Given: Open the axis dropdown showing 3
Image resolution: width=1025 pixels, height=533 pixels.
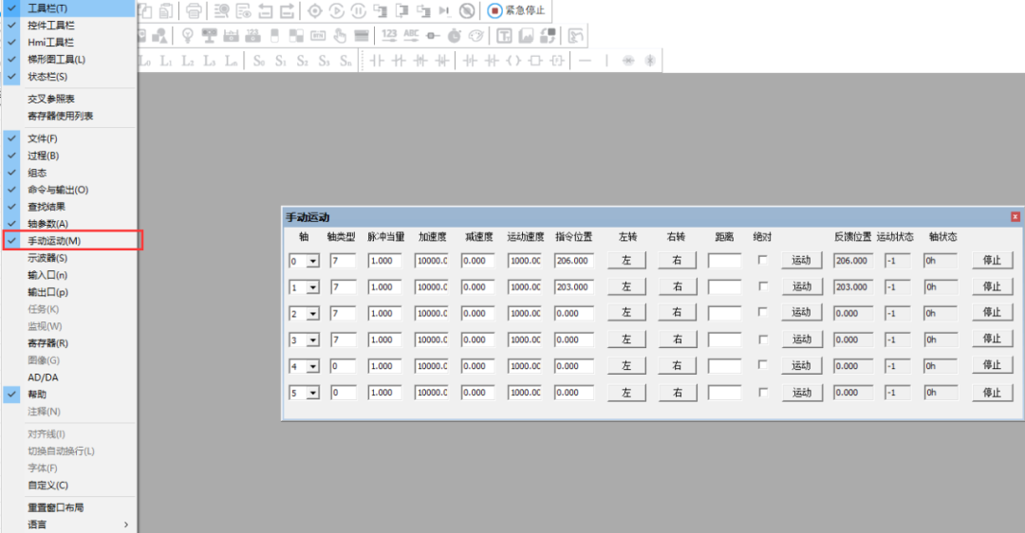Looking at the screenshot, I should pyautogui.click(x=313, y=340).
